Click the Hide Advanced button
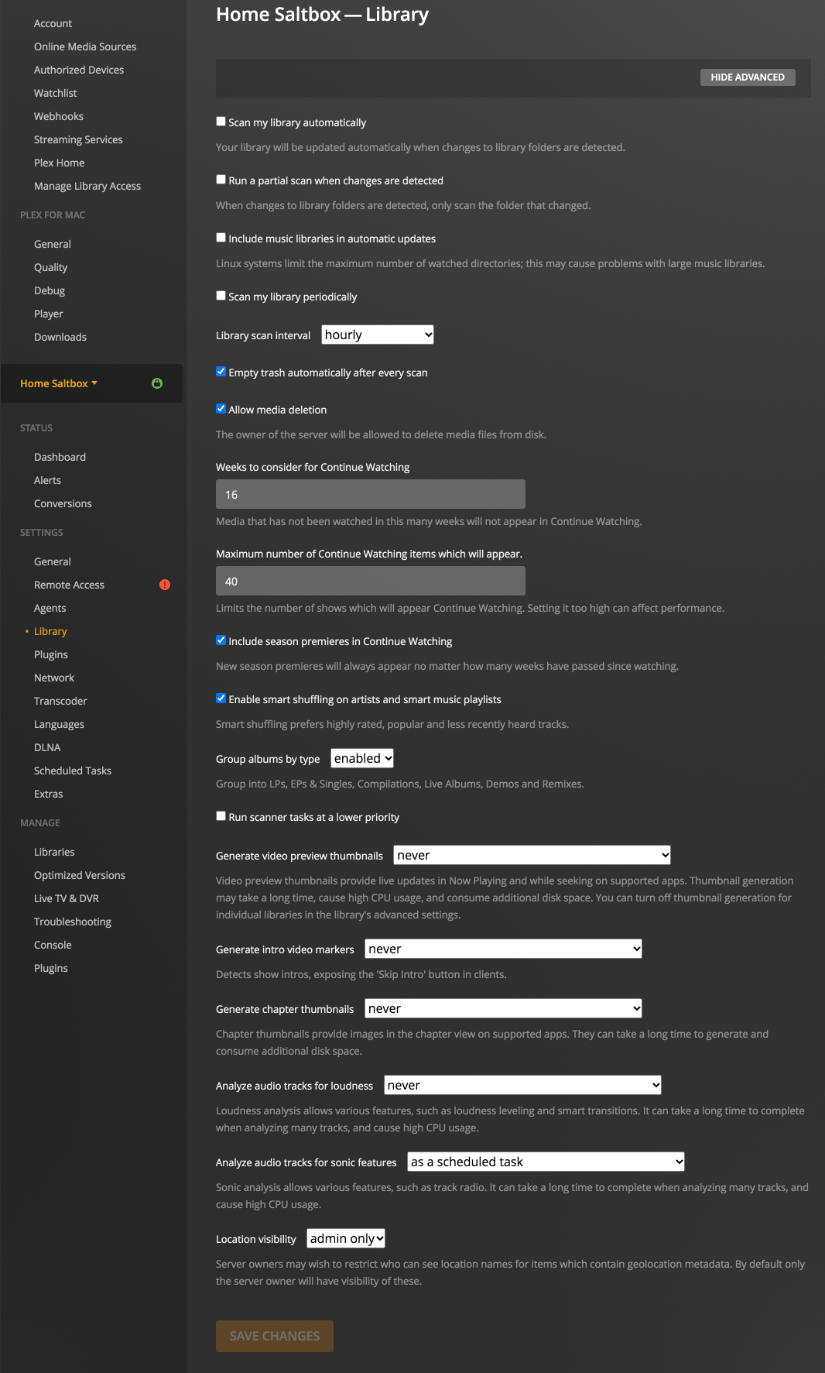825x1373 pixels. click(747, 77)
